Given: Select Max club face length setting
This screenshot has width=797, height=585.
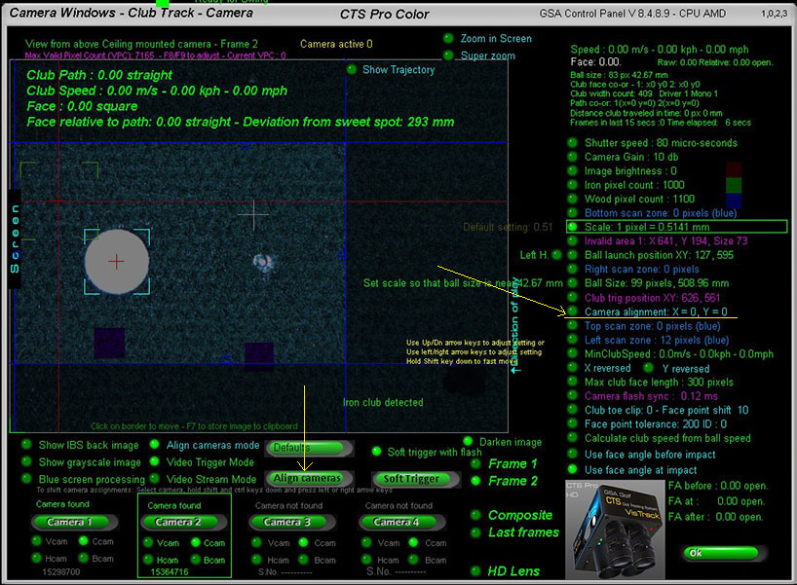Looking at the screenshot, I should click(572, 382).
